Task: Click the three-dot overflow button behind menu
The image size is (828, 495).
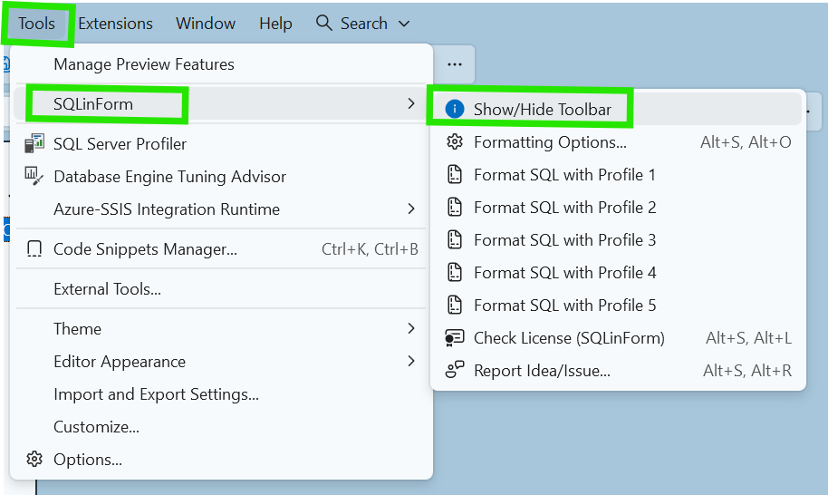Action: click(455, 64)
